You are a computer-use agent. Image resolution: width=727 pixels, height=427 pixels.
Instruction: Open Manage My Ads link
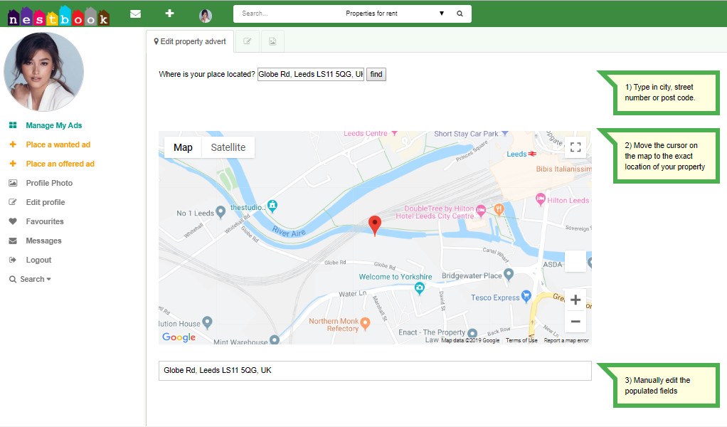point(54,125)
